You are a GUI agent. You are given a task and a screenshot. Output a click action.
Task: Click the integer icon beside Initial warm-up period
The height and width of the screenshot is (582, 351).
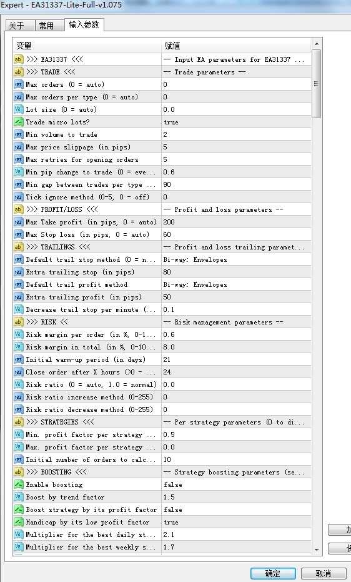coord(18,359)
